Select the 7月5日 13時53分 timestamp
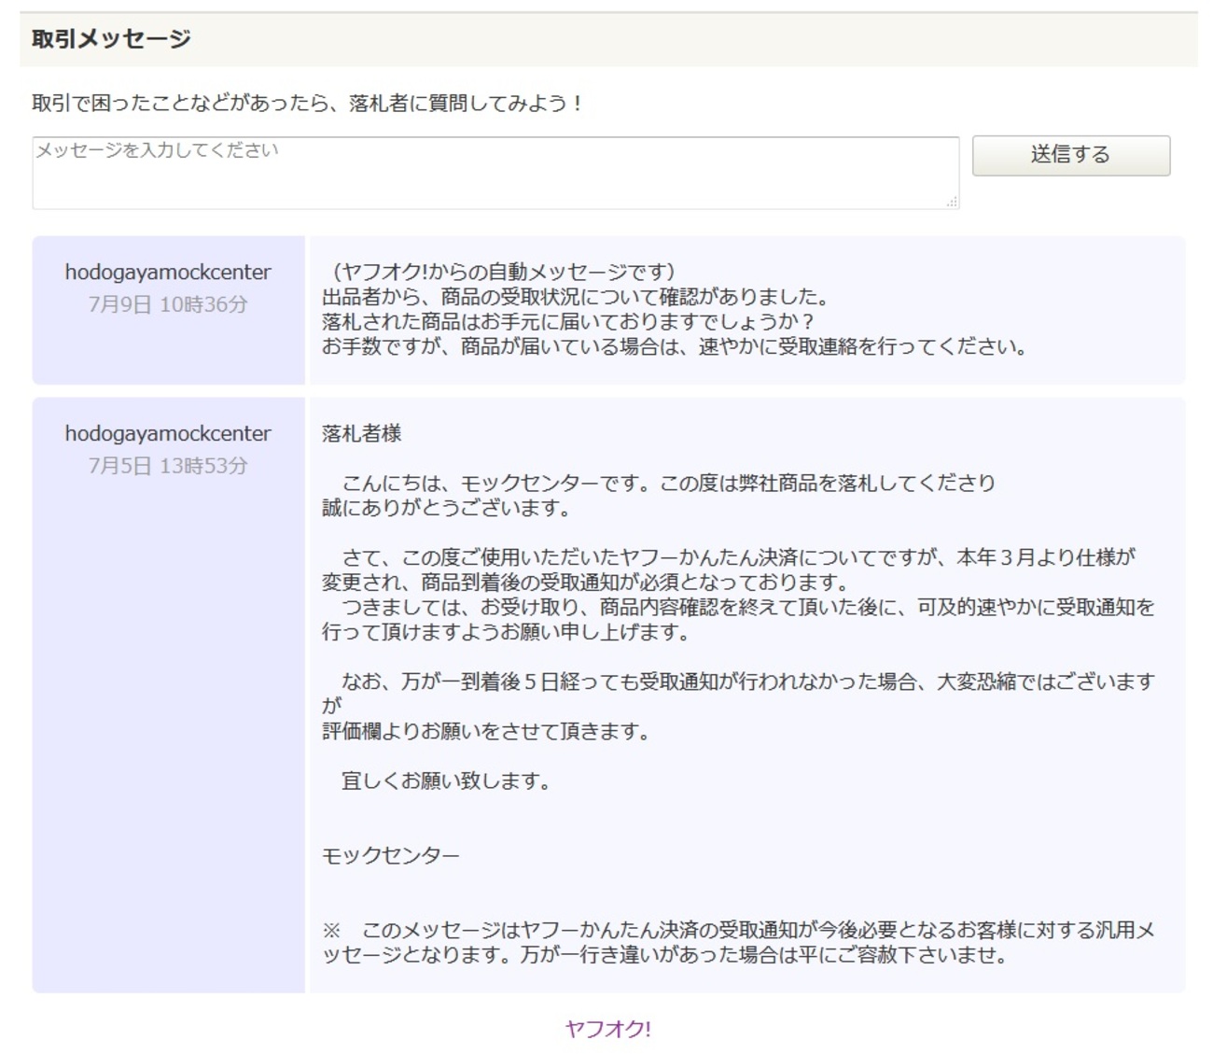 168,466
